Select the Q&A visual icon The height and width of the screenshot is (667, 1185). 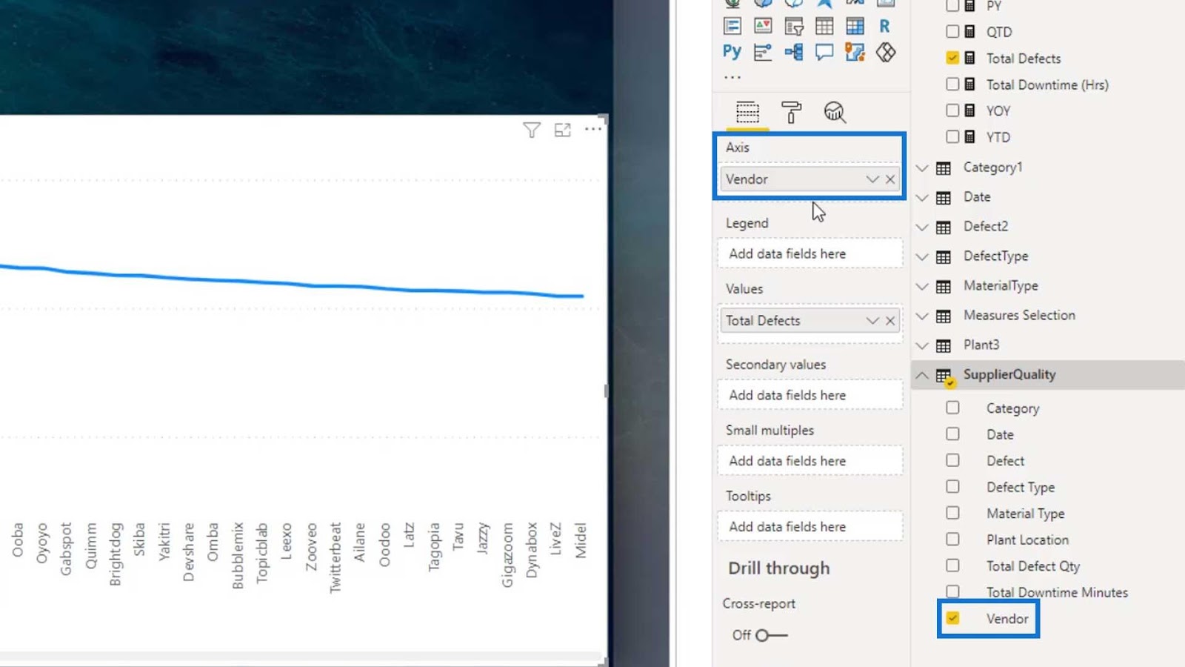point(824,52)
